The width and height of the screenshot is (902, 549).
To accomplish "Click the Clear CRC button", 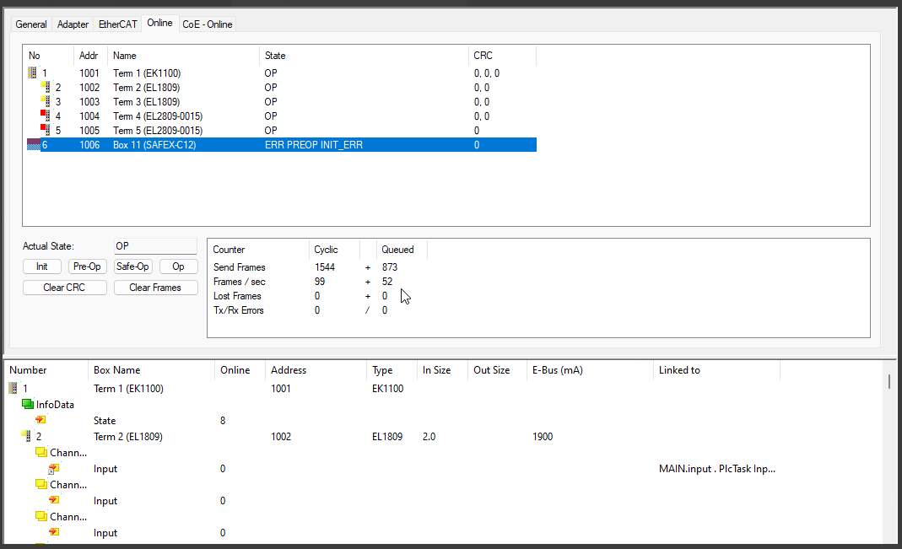I will [x=65, y=288].
